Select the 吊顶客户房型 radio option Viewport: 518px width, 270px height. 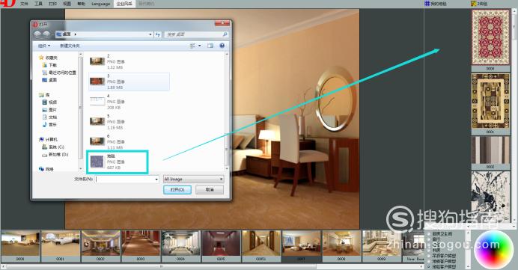(442, 256)
